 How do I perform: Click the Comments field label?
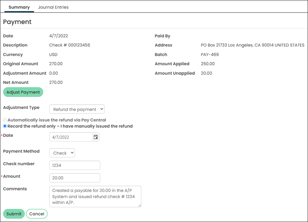(15, 189)
